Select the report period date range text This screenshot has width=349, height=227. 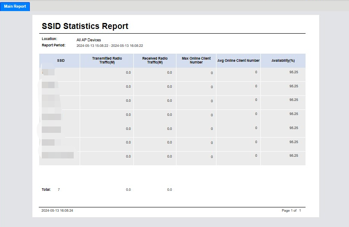point(110,46)
